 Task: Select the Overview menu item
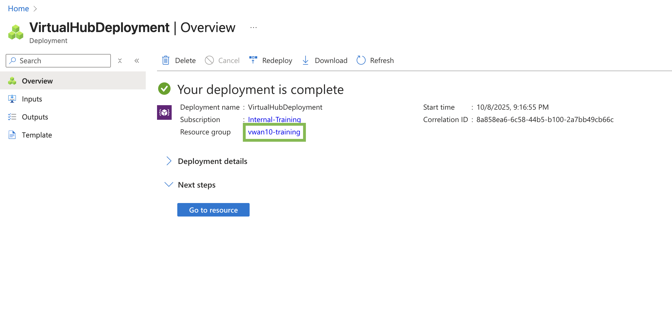(x=37, y=81)
